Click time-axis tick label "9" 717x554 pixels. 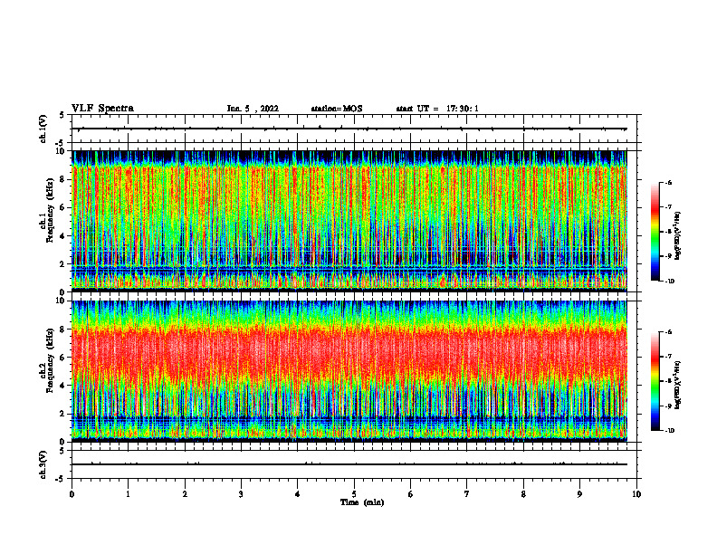click(x=579, y=494)
